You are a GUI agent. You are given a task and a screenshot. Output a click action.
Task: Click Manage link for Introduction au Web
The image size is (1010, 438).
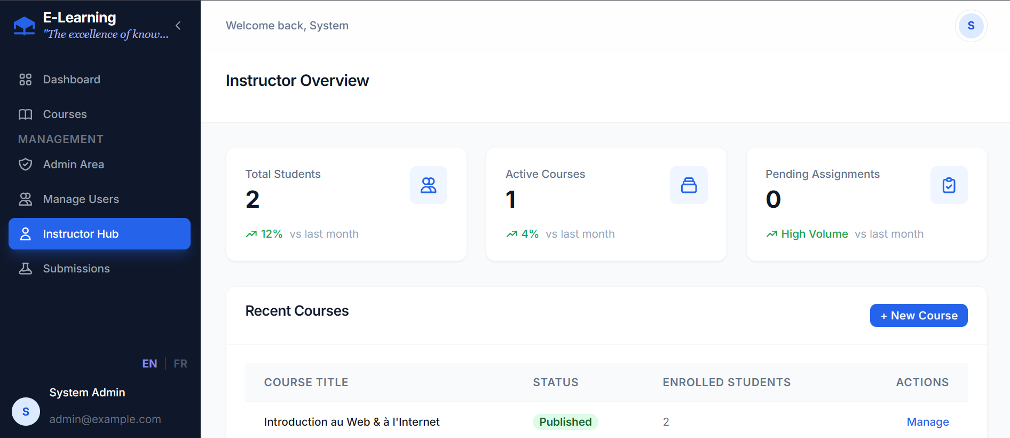pos(927,422)
